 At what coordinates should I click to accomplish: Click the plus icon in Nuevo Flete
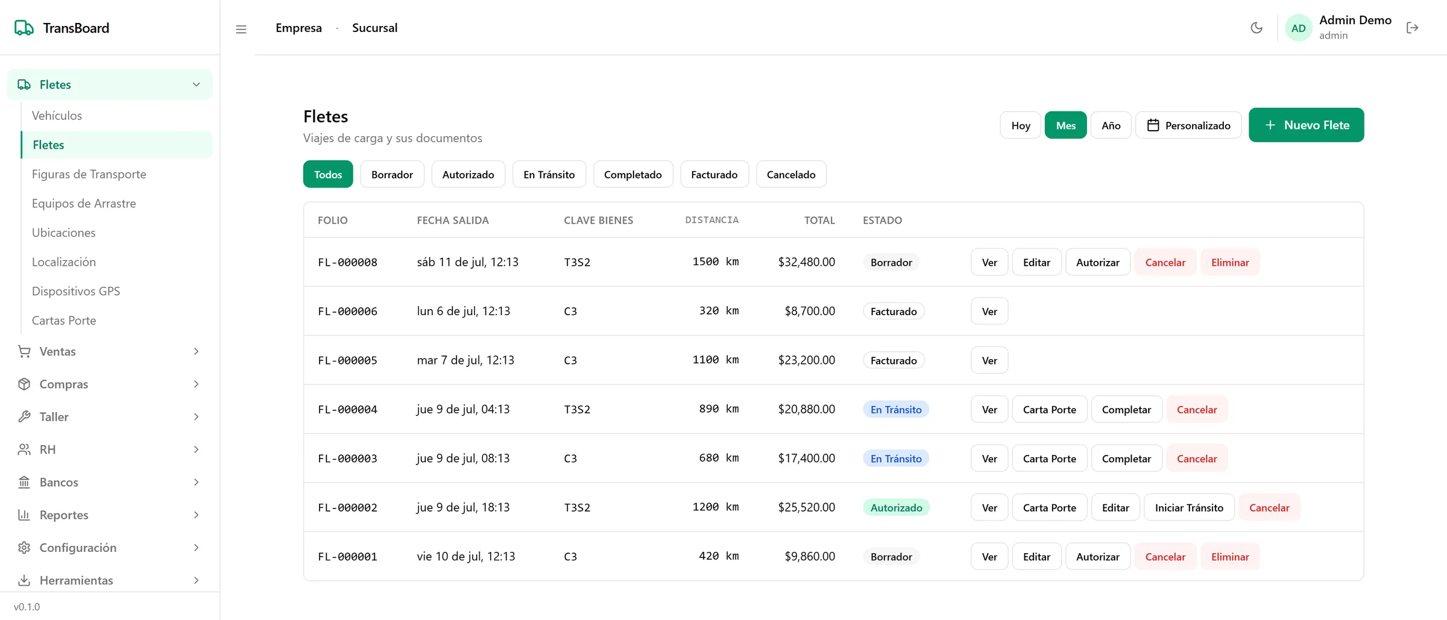pos(1270,125)
